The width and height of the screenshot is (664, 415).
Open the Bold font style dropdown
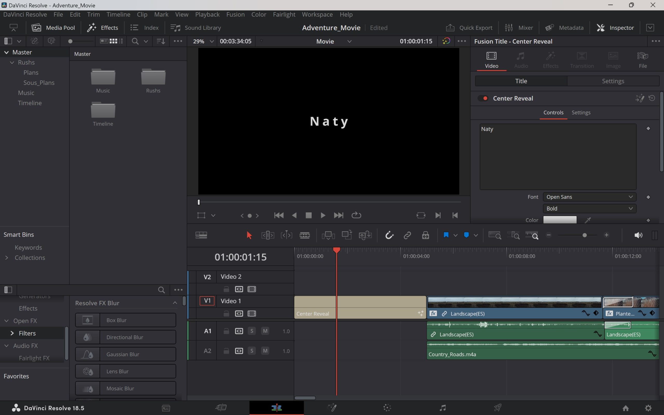(x=589, y=208)
